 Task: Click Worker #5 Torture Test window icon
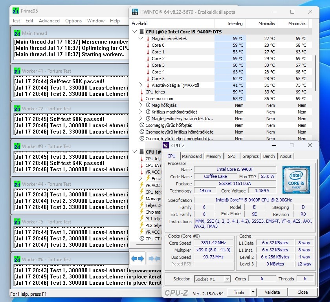[x=17, y=221]
